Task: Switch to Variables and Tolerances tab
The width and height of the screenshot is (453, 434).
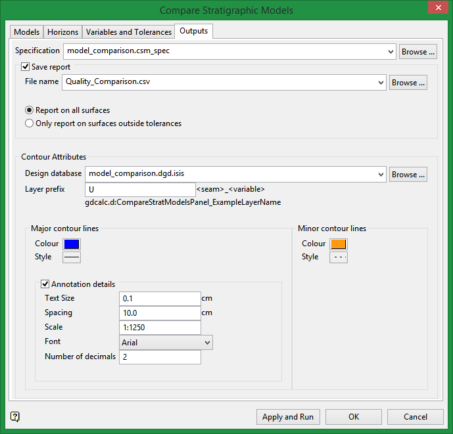Action: click(x=129, y=32)
